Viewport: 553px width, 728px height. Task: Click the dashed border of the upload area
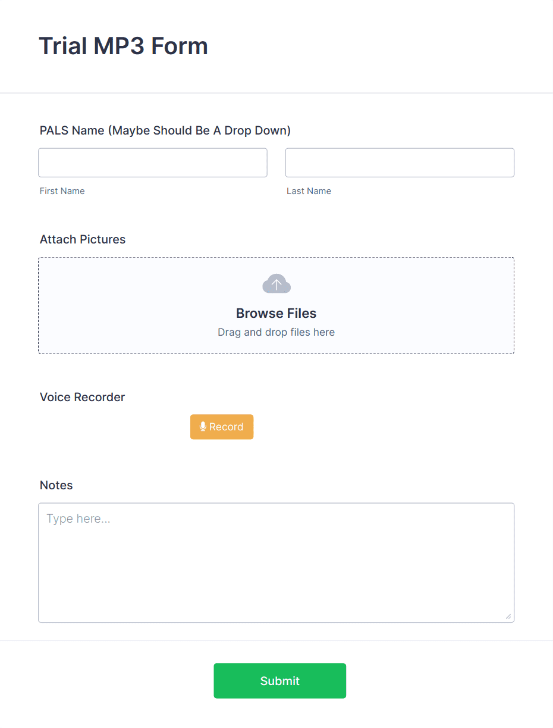point(276,257)
